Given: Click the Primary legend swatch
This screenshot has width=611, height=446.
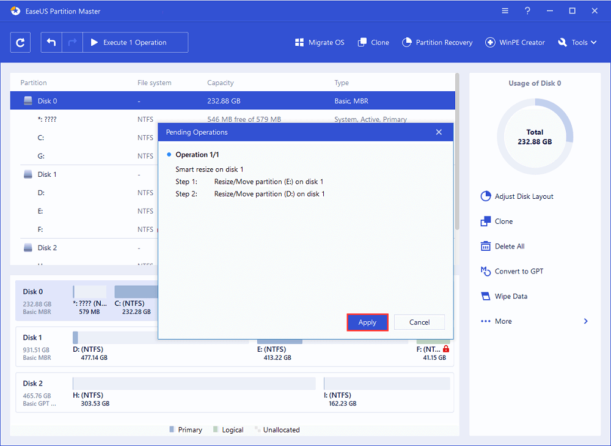Looking at the screenshot, I should click(x=172, y=429).
